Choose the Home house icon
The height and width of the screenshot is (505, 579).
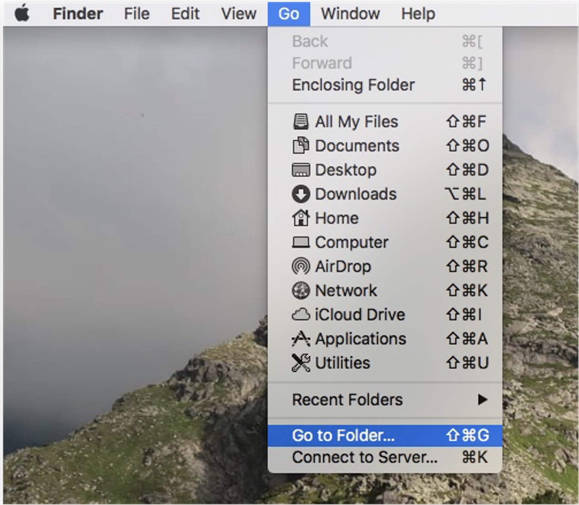coord(300,218)
